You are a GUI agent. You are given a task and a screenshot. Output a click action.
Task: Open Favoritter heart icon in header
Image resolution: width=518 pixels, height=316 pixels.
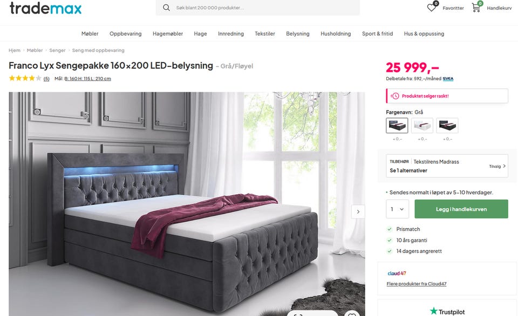pyautogui.click(x=432, y=7)
